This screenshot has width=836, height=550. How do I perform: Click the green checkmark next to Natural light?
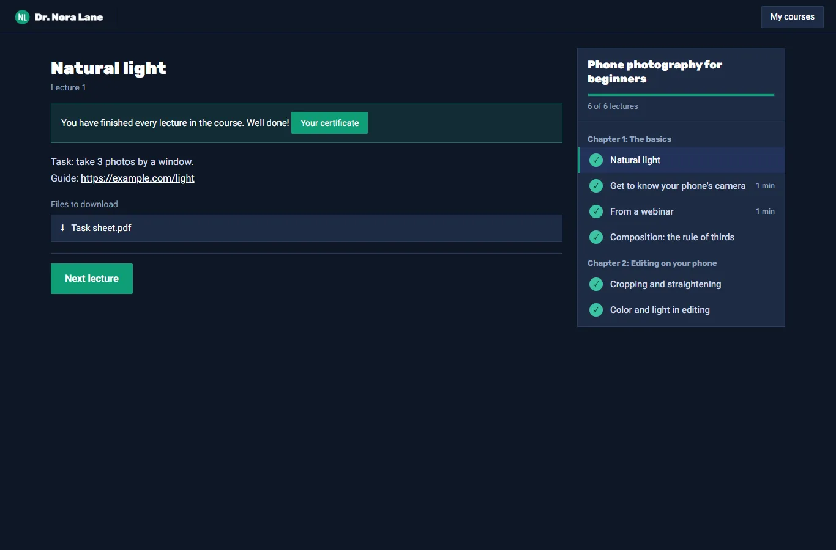coord(596,160)
